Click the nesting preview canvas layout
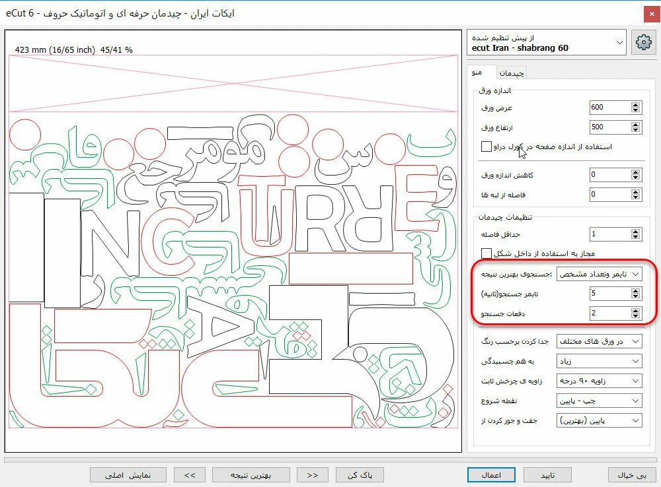This screenshot has width=661, height=487. point(233,241)
